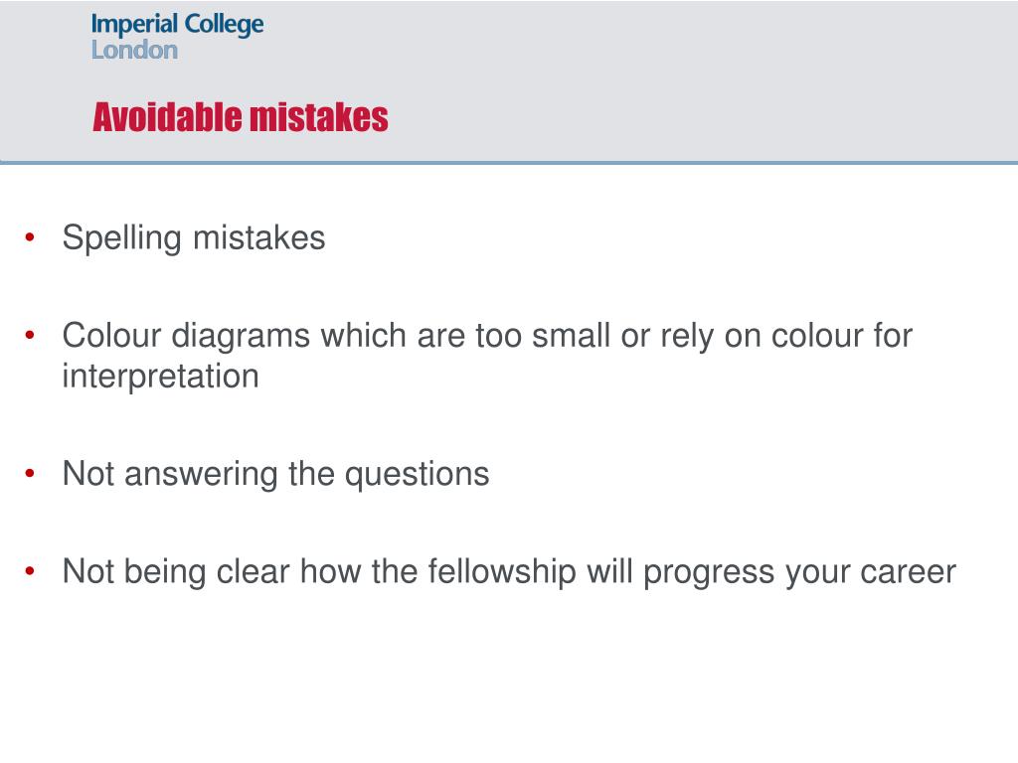Click the red bullet beside 'Colour diagrams'
1018x763 pixels.
[x=30, y=336]
